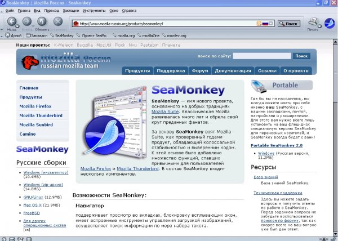Click the SeaMonkey throbber logo icon
Viewport: 338px width, 241px height.
330,23
